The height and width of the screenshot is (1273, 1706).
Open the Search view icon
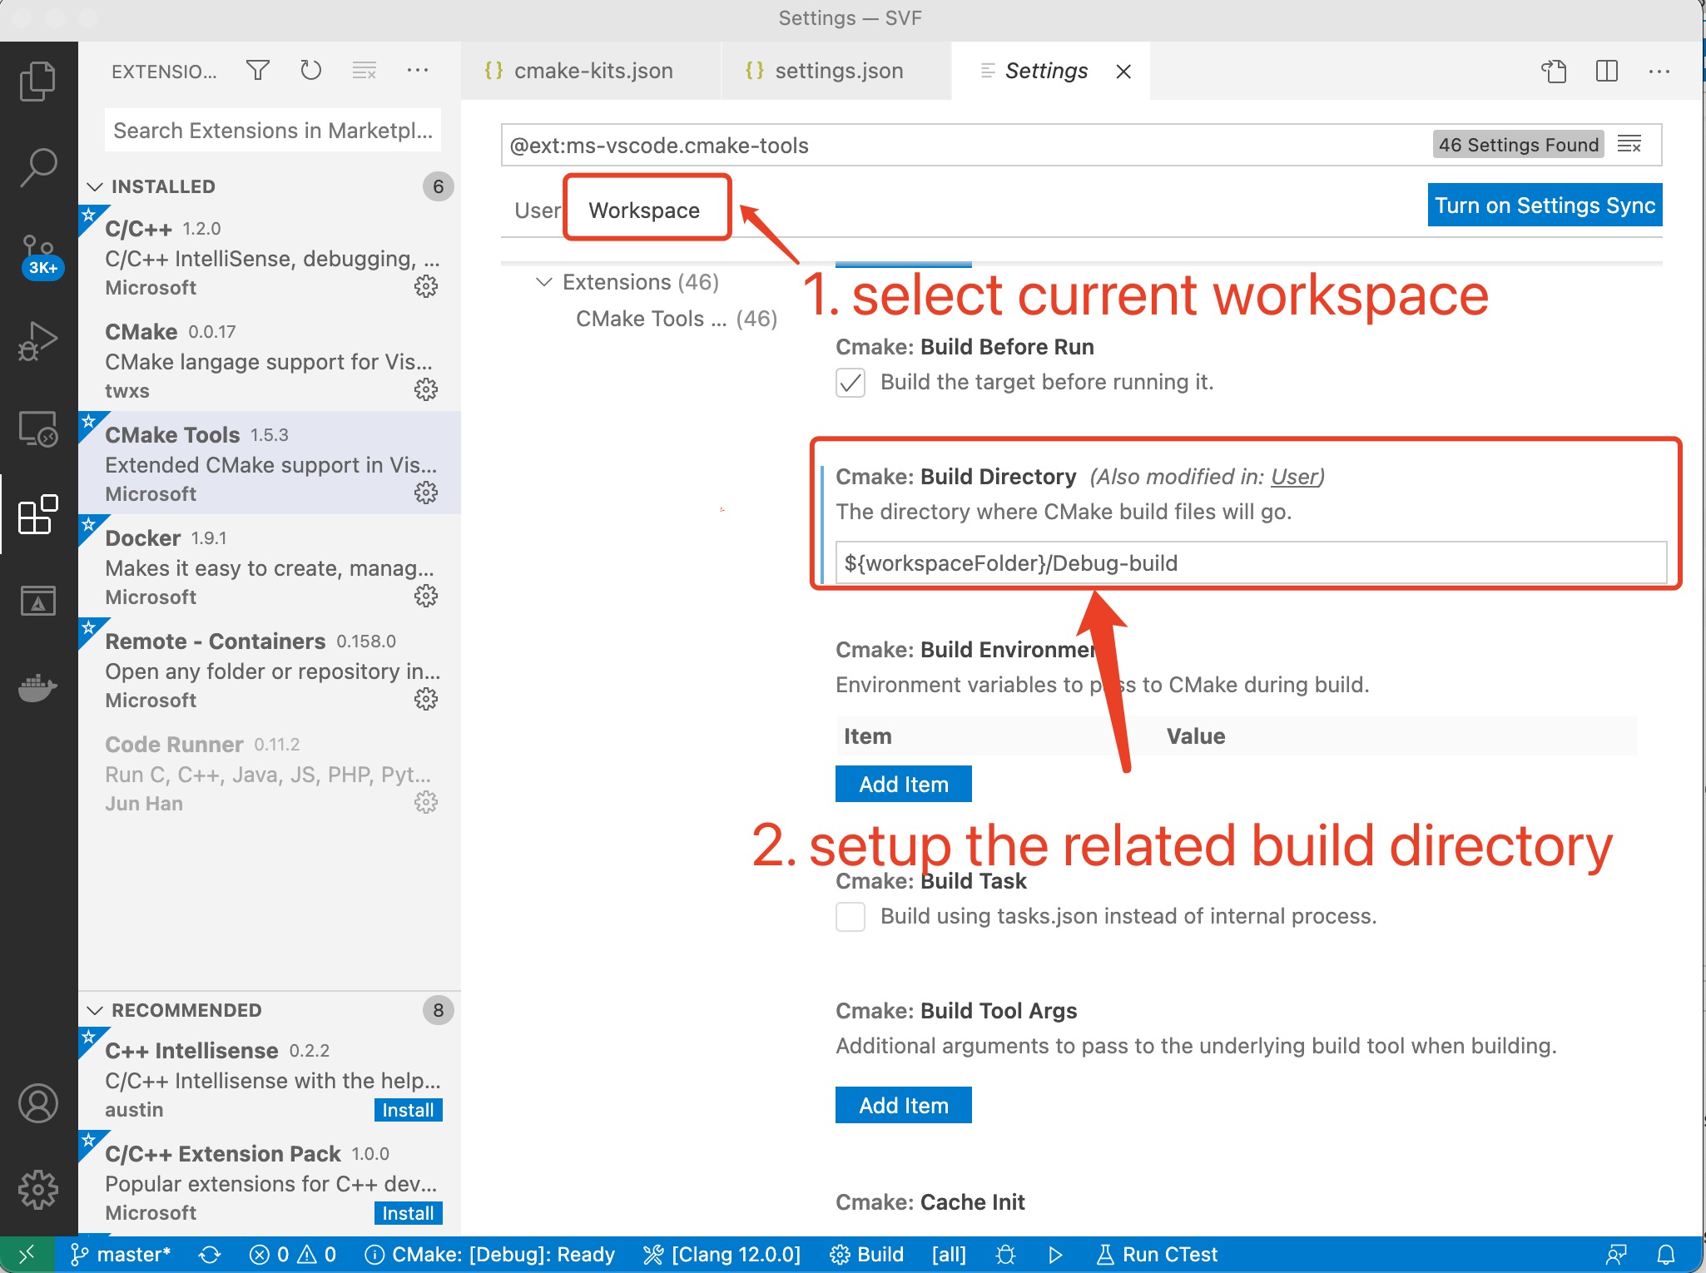(x=37, y=168)
